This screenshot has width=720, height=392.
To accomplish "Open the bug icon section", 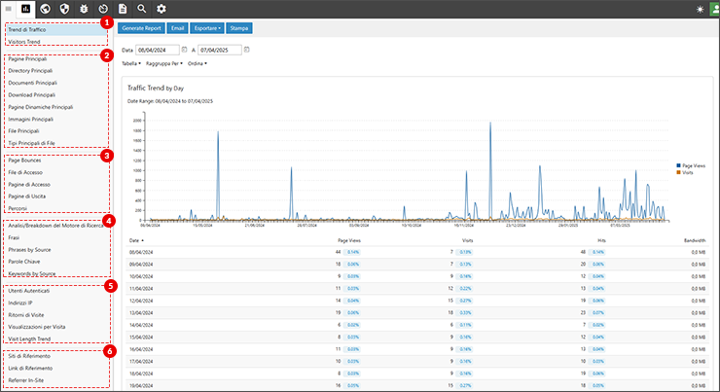I will [x=84, y=9].
